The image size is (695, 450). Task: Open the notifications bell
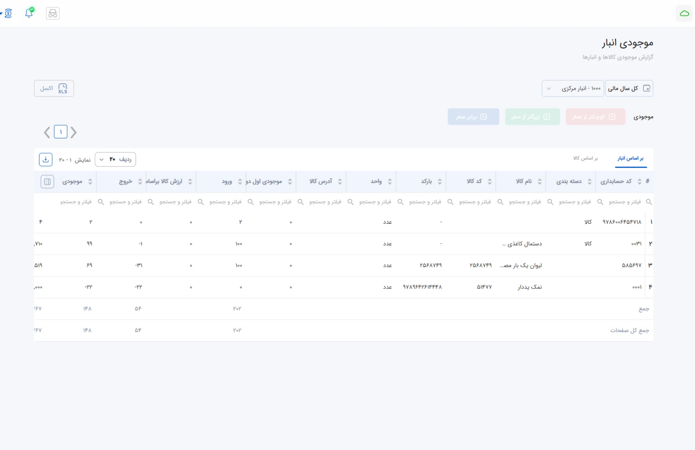point(29,13)
